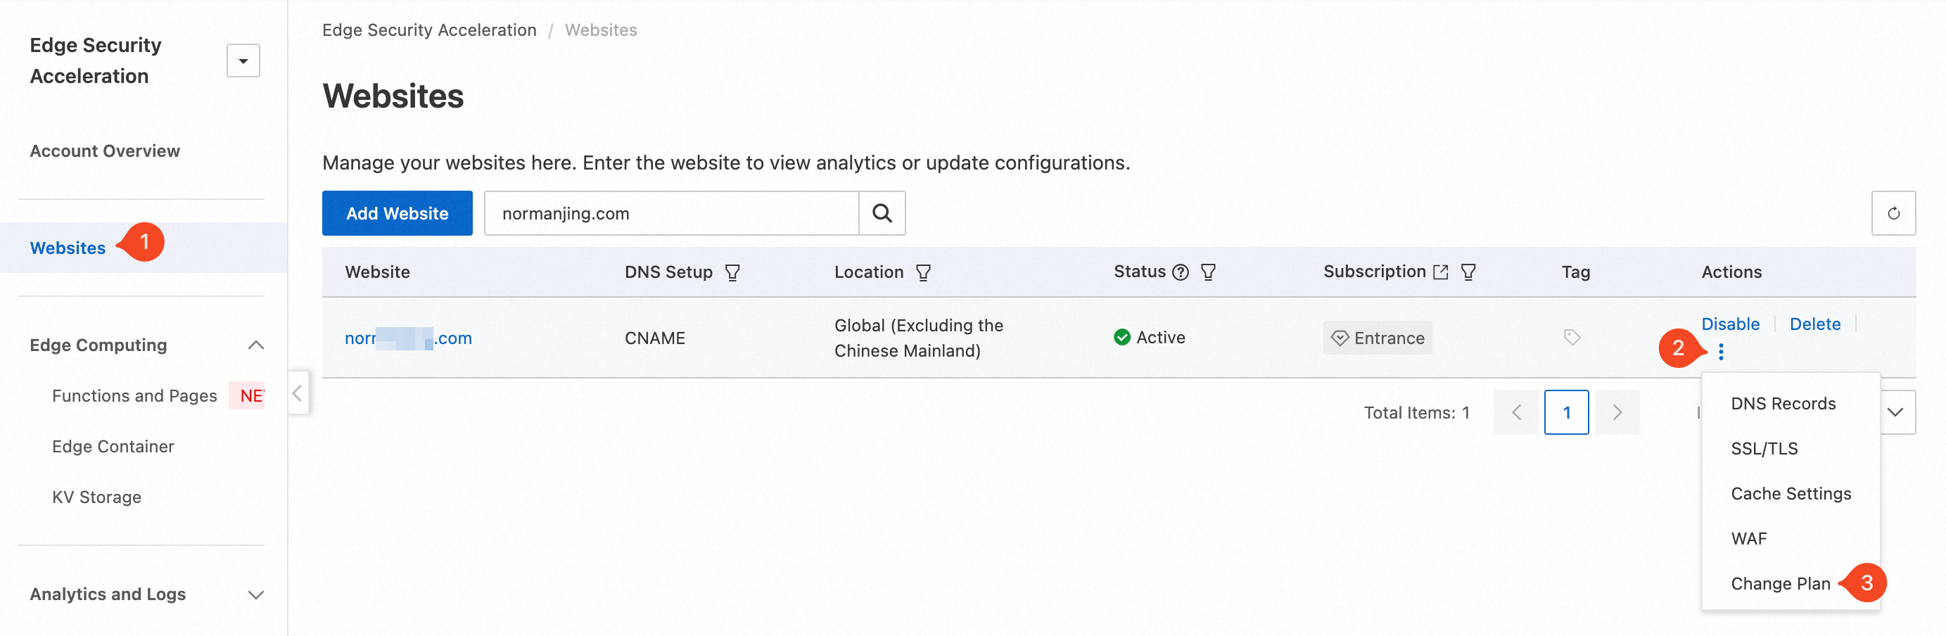Click the three-dot more actions icon
The width and height of the screenshot is (1946, 636).
coord(1721,351)
